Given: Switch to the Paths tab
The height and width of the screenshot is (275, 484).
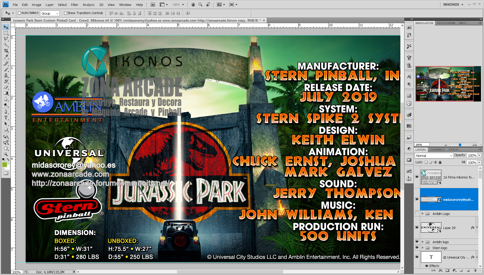Looking at the screenshot, I should (x=453, y=150).
